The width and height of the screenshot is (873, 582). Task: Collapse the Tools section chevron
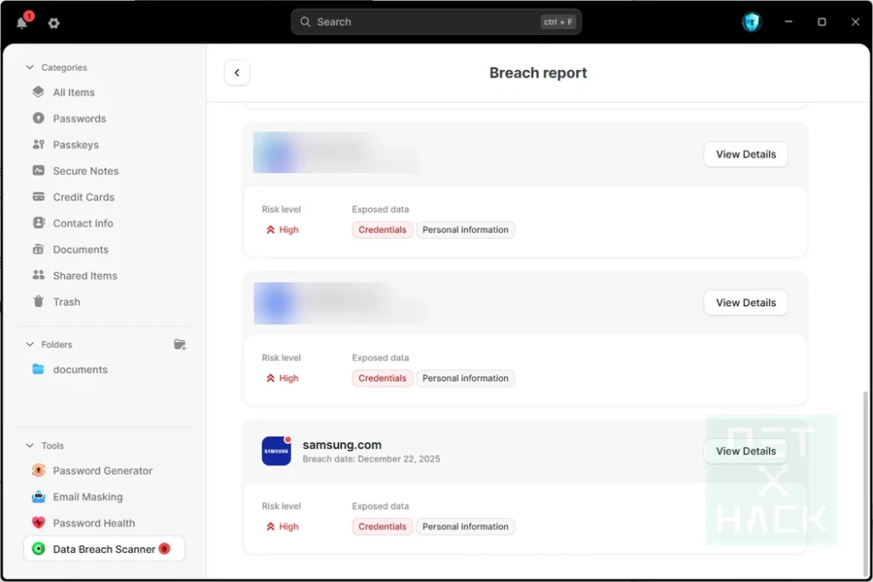(x=31, y=446)
